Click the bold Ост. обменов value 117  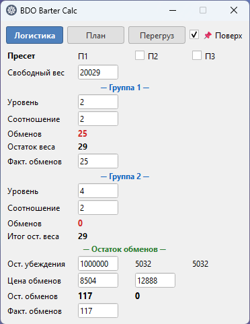pos(85,296)
